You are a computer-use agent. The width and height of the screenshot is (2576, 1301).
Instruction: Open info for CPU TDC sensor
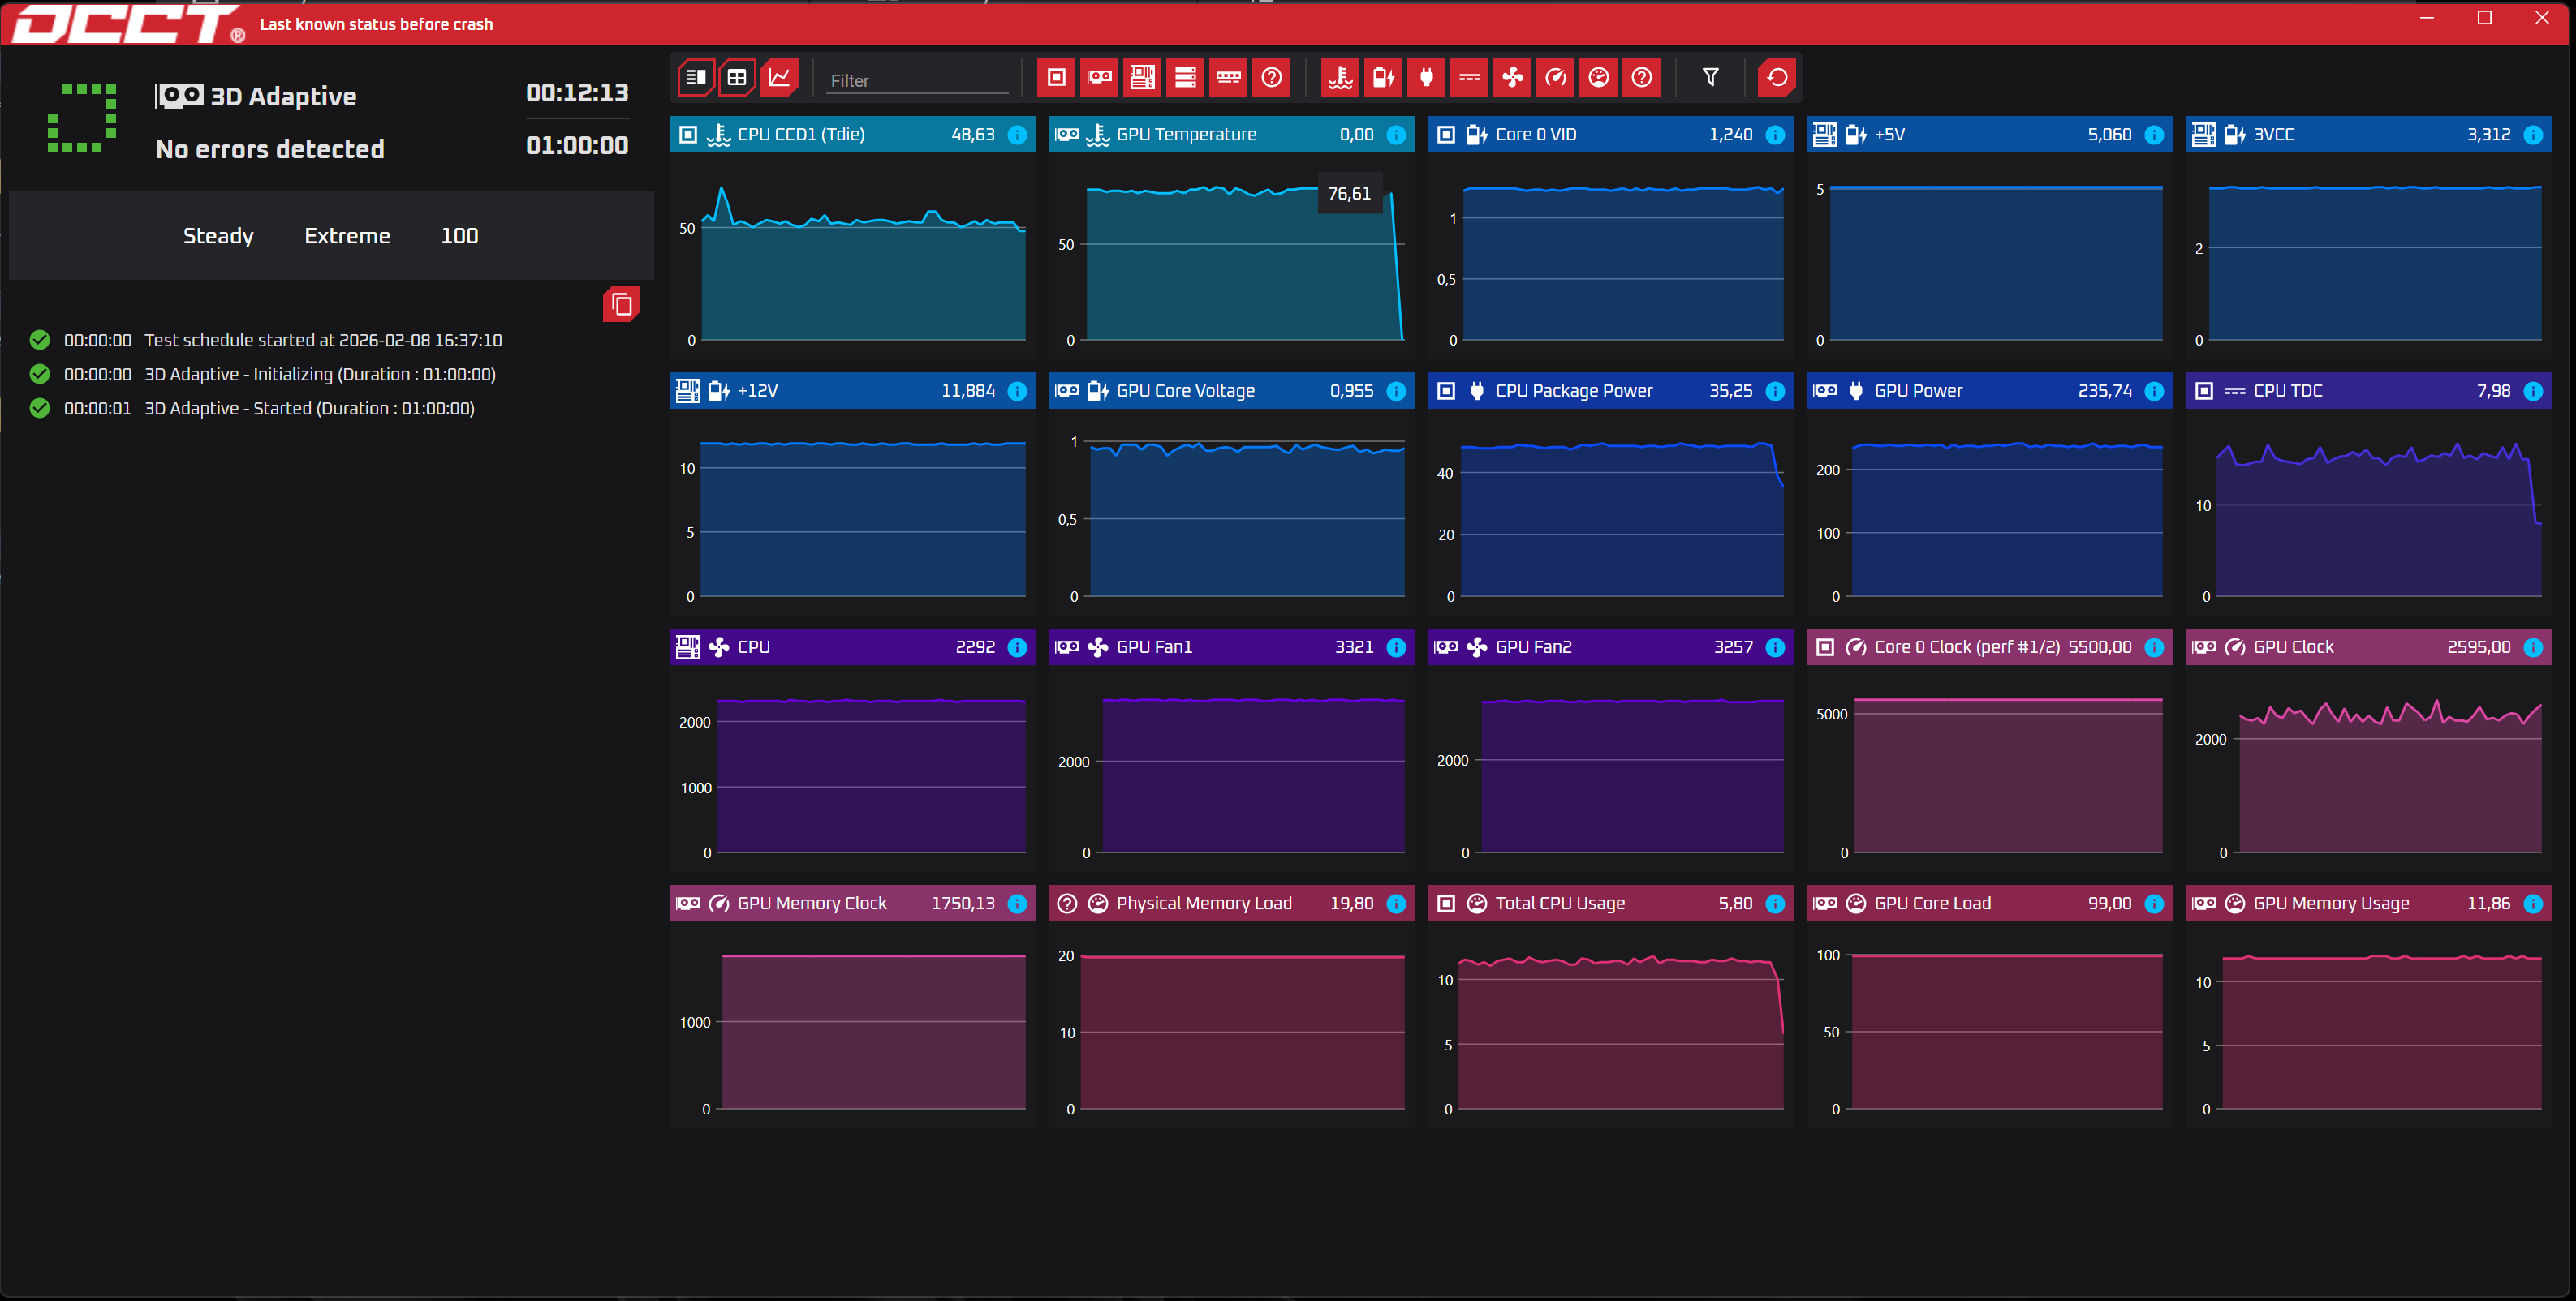click(2533, 392)
